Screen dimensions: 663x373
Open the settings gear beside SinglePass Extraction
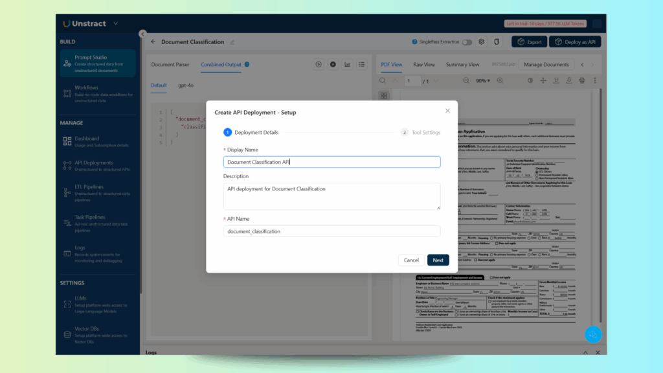point(482,42)
